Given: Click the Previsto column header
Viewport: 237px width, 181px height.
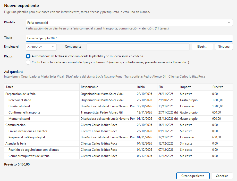Looking at the screenshot, I should tap(222, 87).
